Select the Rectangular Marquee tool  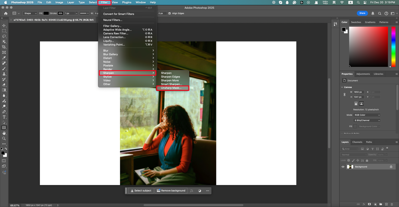tap(4, 31)
